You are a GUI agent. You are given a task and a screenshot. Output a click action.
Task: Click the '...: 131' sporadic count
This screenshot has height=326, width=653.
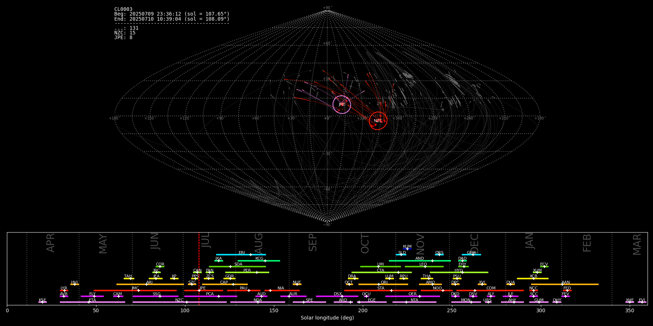pos(126,28)
